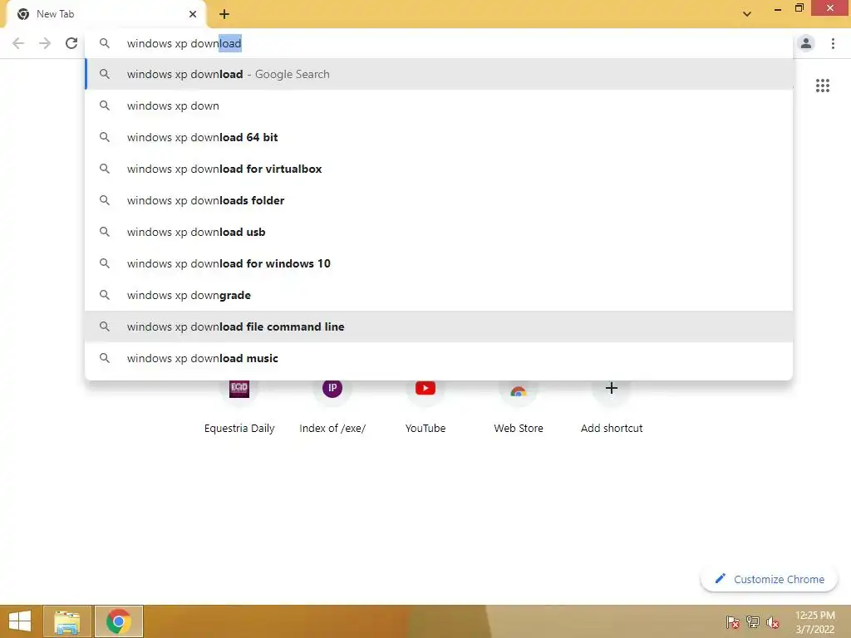Open the Chrome profile avatar icon
851x638 pixels.
pyautogui.click(x=806, y=43)
